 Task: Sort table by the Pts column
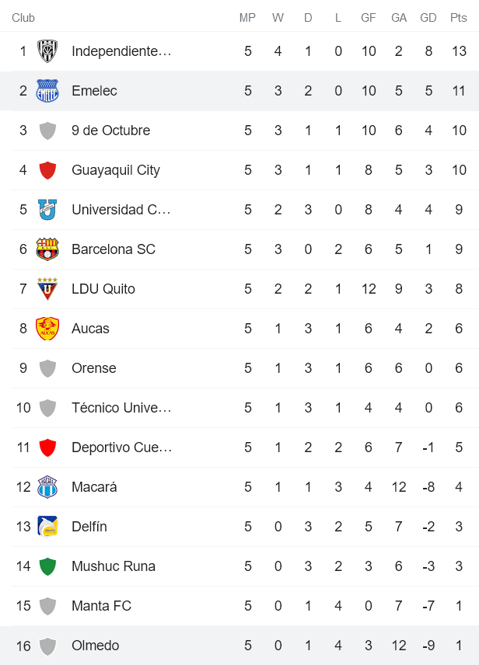click(458, 17)
